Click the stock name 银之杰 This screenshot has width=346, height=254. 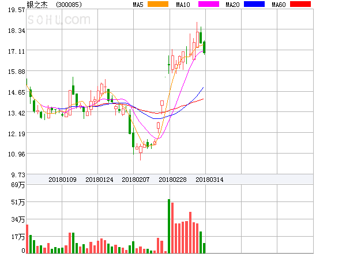pyautogui.click(x=37, y=5)
